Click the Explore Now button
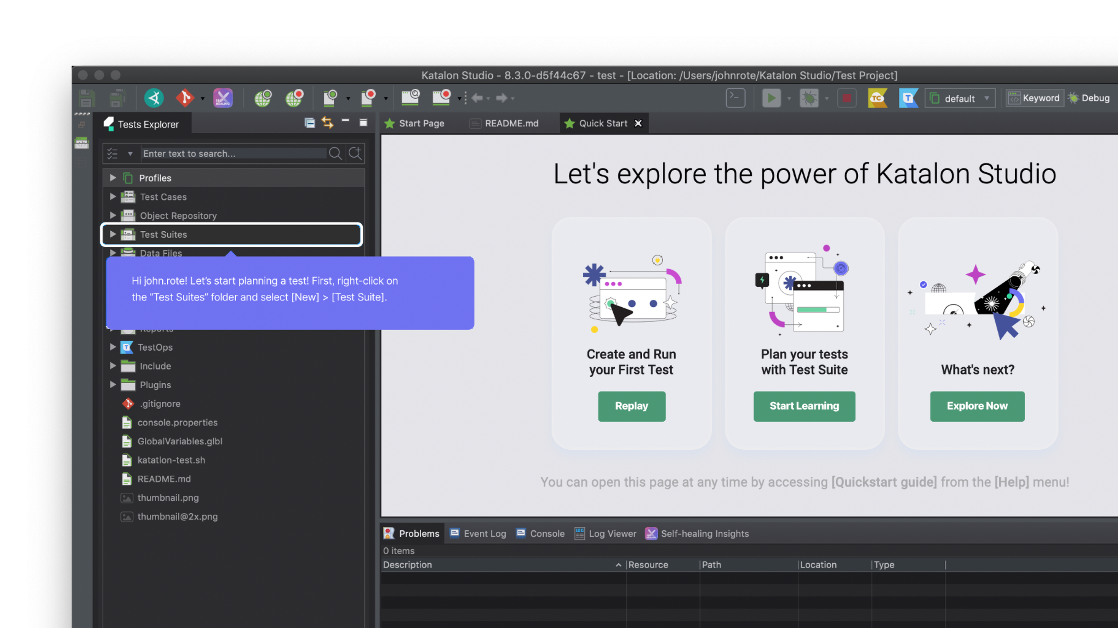 click(x=977, y=406)
